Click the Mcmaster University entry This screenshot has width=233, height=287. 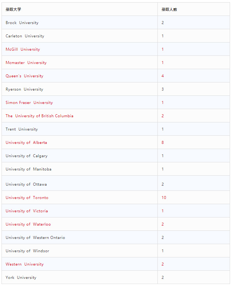[26, 63]
